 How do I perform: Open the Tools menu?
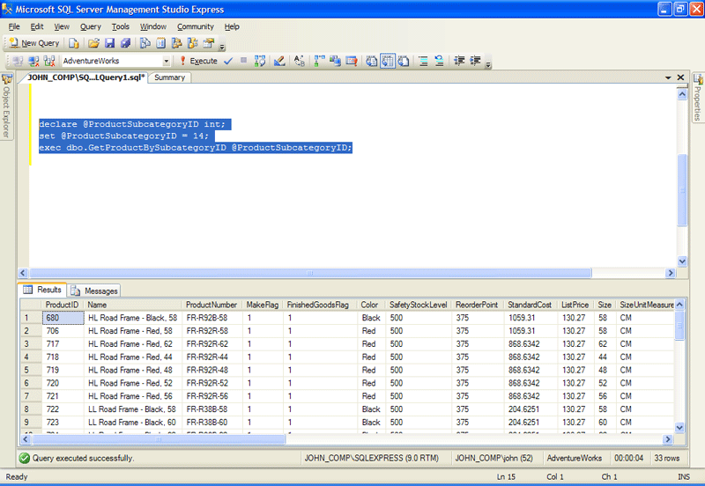[121, 26]
